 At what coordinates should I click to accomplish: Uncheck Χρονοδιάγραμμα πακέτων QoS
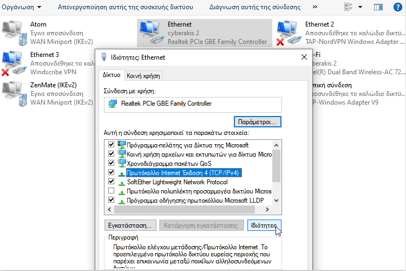[x=112, y=163]
